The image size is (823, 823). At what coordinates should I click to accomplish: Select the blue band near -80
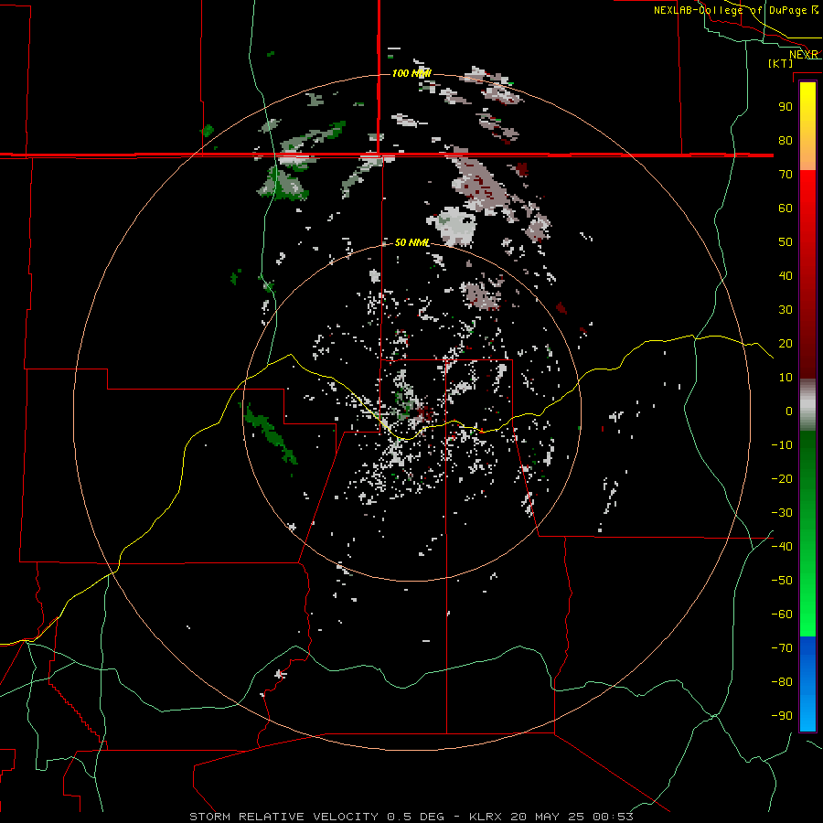(807, 682)
